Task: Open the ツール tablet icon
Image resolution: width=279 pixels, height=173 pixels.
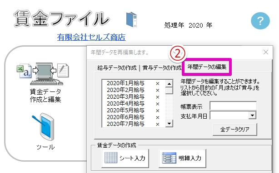Action: click(44, 127)
